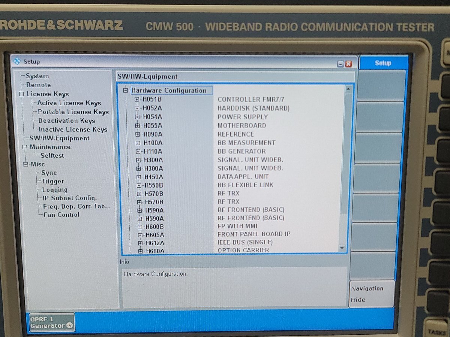450x337 pixels.
Task: Select SW/HW-Equipment in the tree
Action: (x=59, y=138)
